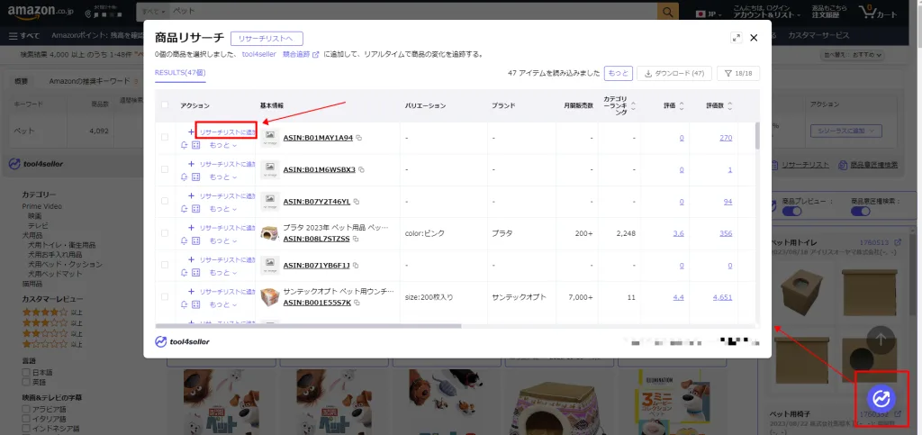Click the Amazon search magnifier button
Screen dimensions: 922x435
point(667,12)
